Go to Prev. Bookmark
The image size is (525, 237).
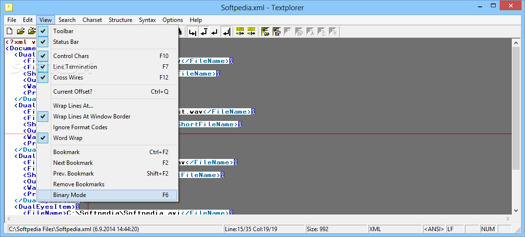tap(107, 174)
